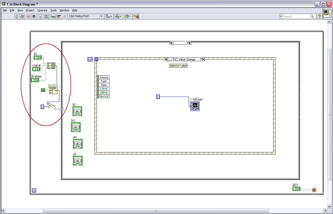Viewport: 333px width, 214px height.
Task: Click Retain Wire Values toolbar icon
Action: click(x=47, y=16)
